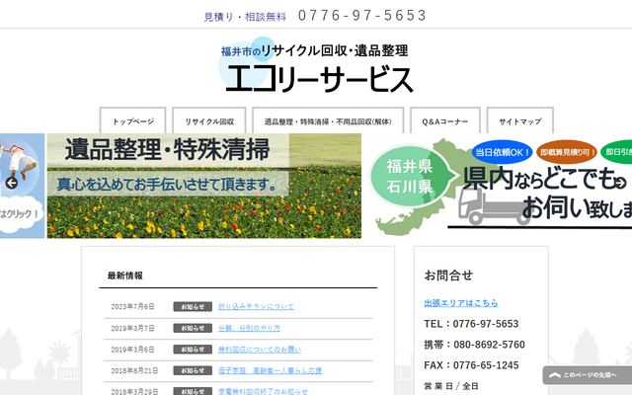Open the トップページ navigation tab

pyautogui.click(x=132, y=120)
